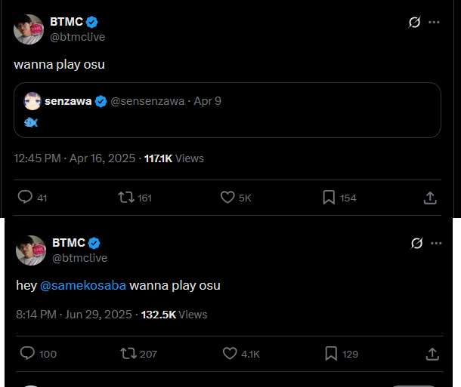Reply to the @samekosaba tweet
Image resolution: width=461 pixels, height=387 pixels.
click(27, 353)
